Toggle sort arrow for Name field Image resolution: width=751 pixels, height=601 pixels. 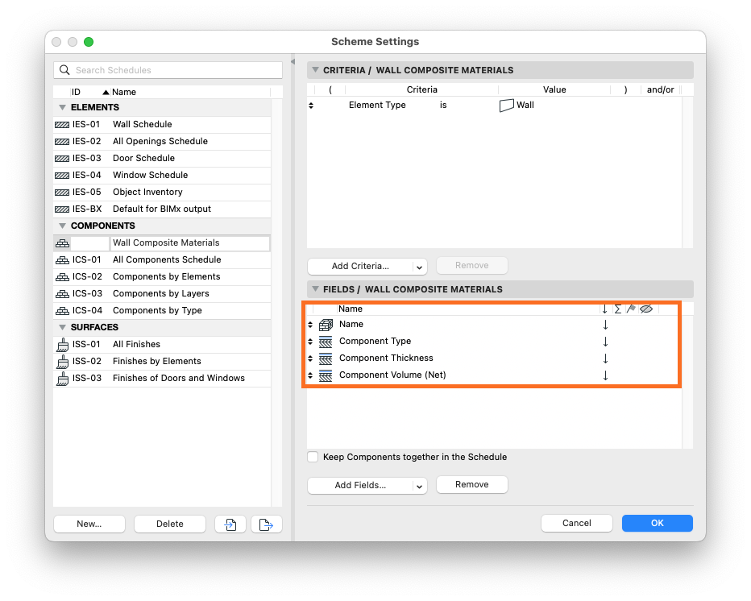tap(605, 325)
